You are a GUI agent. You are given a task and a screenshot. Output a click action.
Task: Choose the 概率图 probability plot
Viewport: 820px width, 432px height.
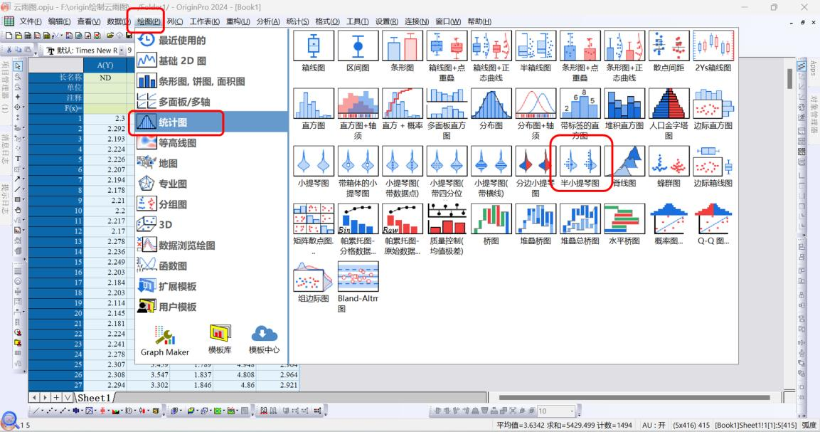669,224
